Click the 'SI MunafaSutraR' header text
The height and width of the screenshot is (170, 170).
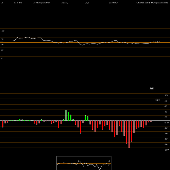tap(42, 3)
